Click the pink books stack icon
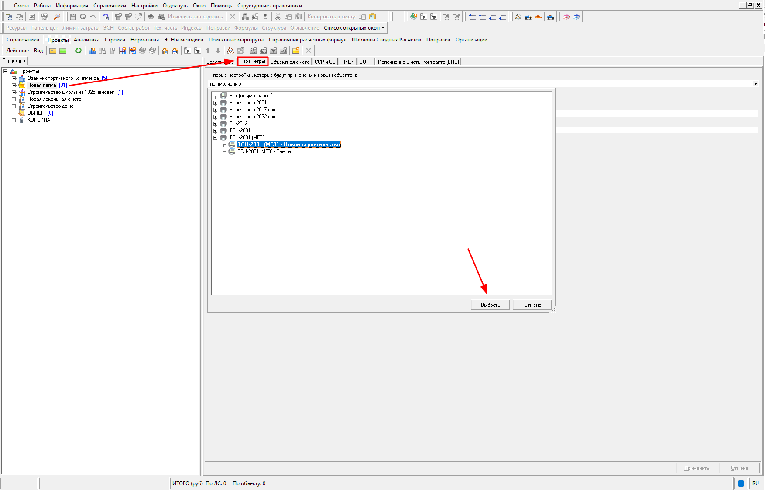Image resolution: width=765 pixels, height=490 pixels. point(566,17)
